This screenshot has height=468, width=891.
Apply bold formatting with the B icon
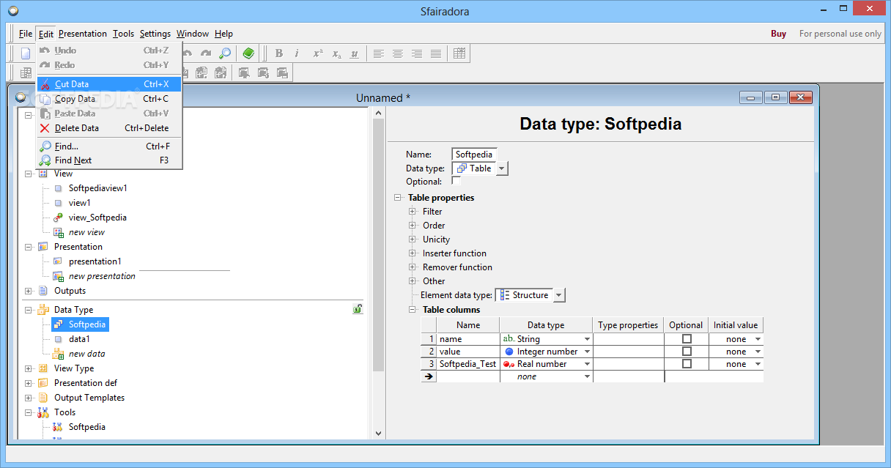pos(278,53)
